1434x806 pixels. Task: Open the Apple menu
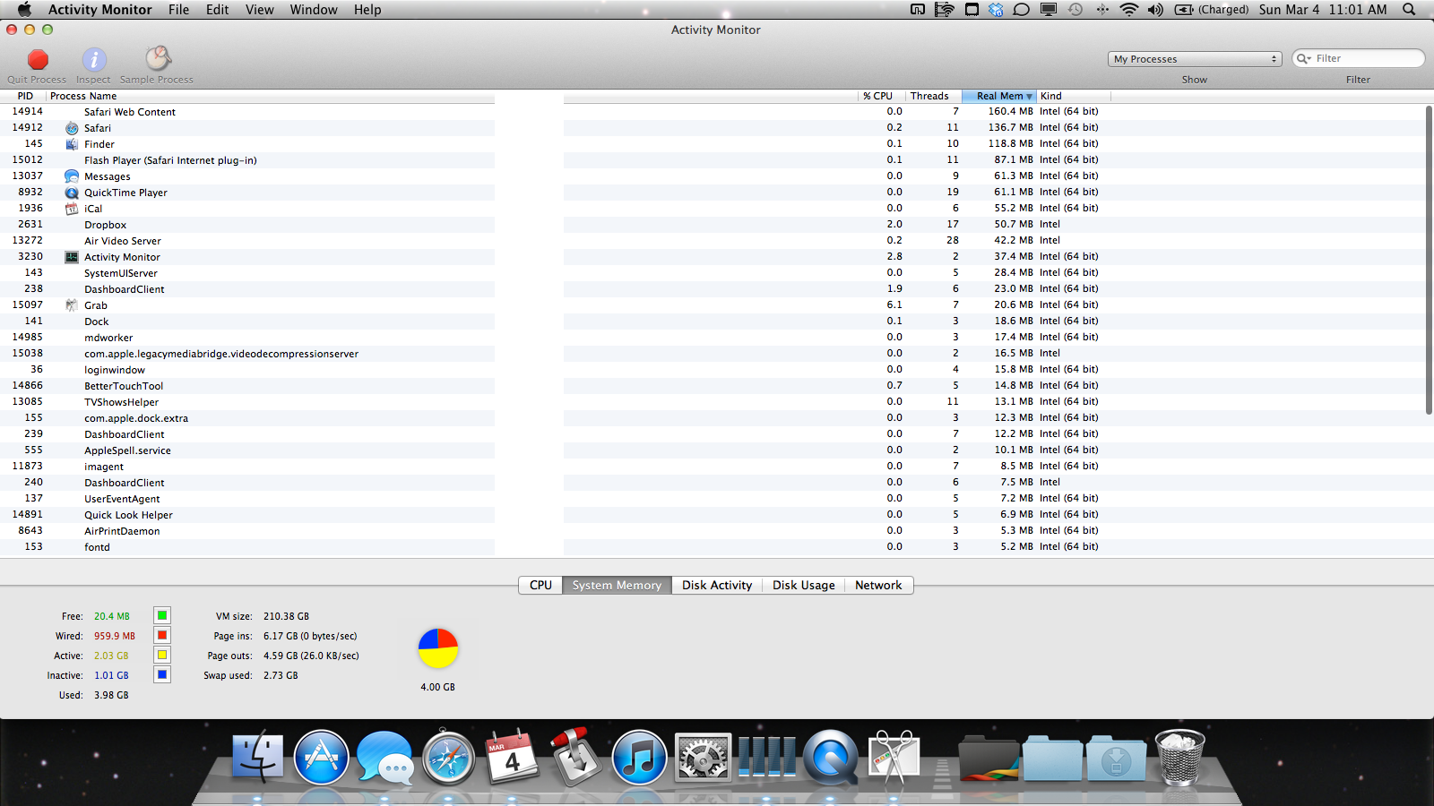24,9
